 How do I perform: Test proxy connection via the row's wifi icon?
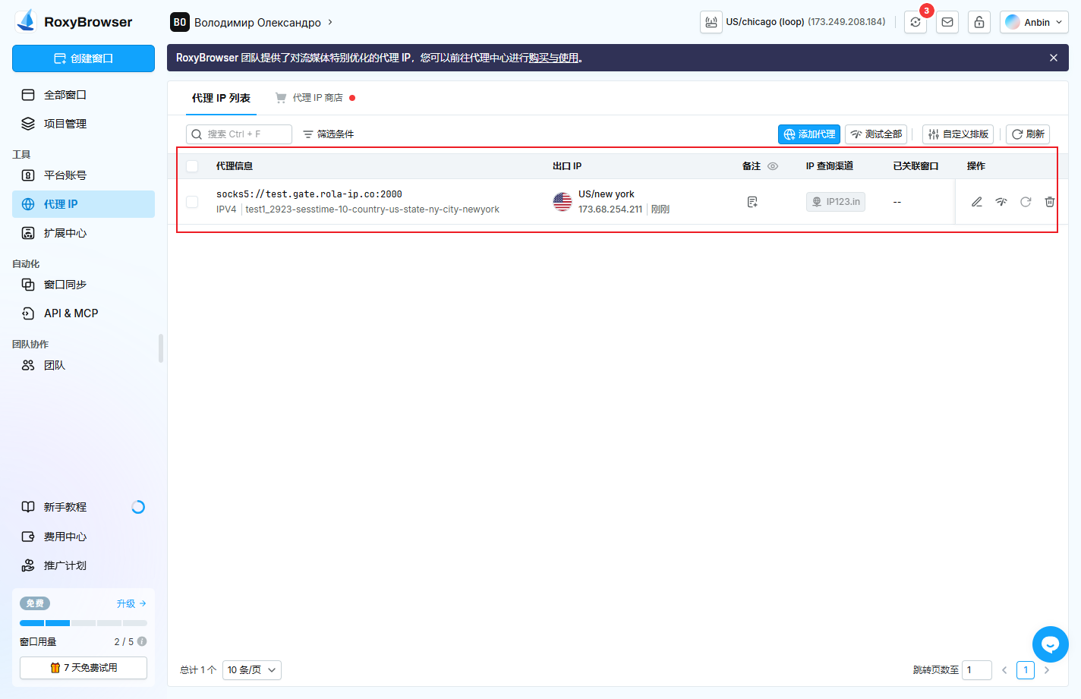pos(1001,202)
